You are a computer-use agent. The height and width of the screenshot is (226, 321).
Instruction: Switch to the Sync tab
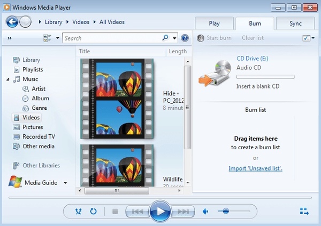pos(295,23)
